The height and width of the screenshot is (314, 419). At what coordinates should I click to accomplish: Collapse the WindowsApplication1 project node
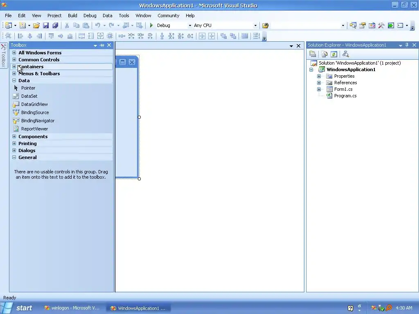click(311, 70)
